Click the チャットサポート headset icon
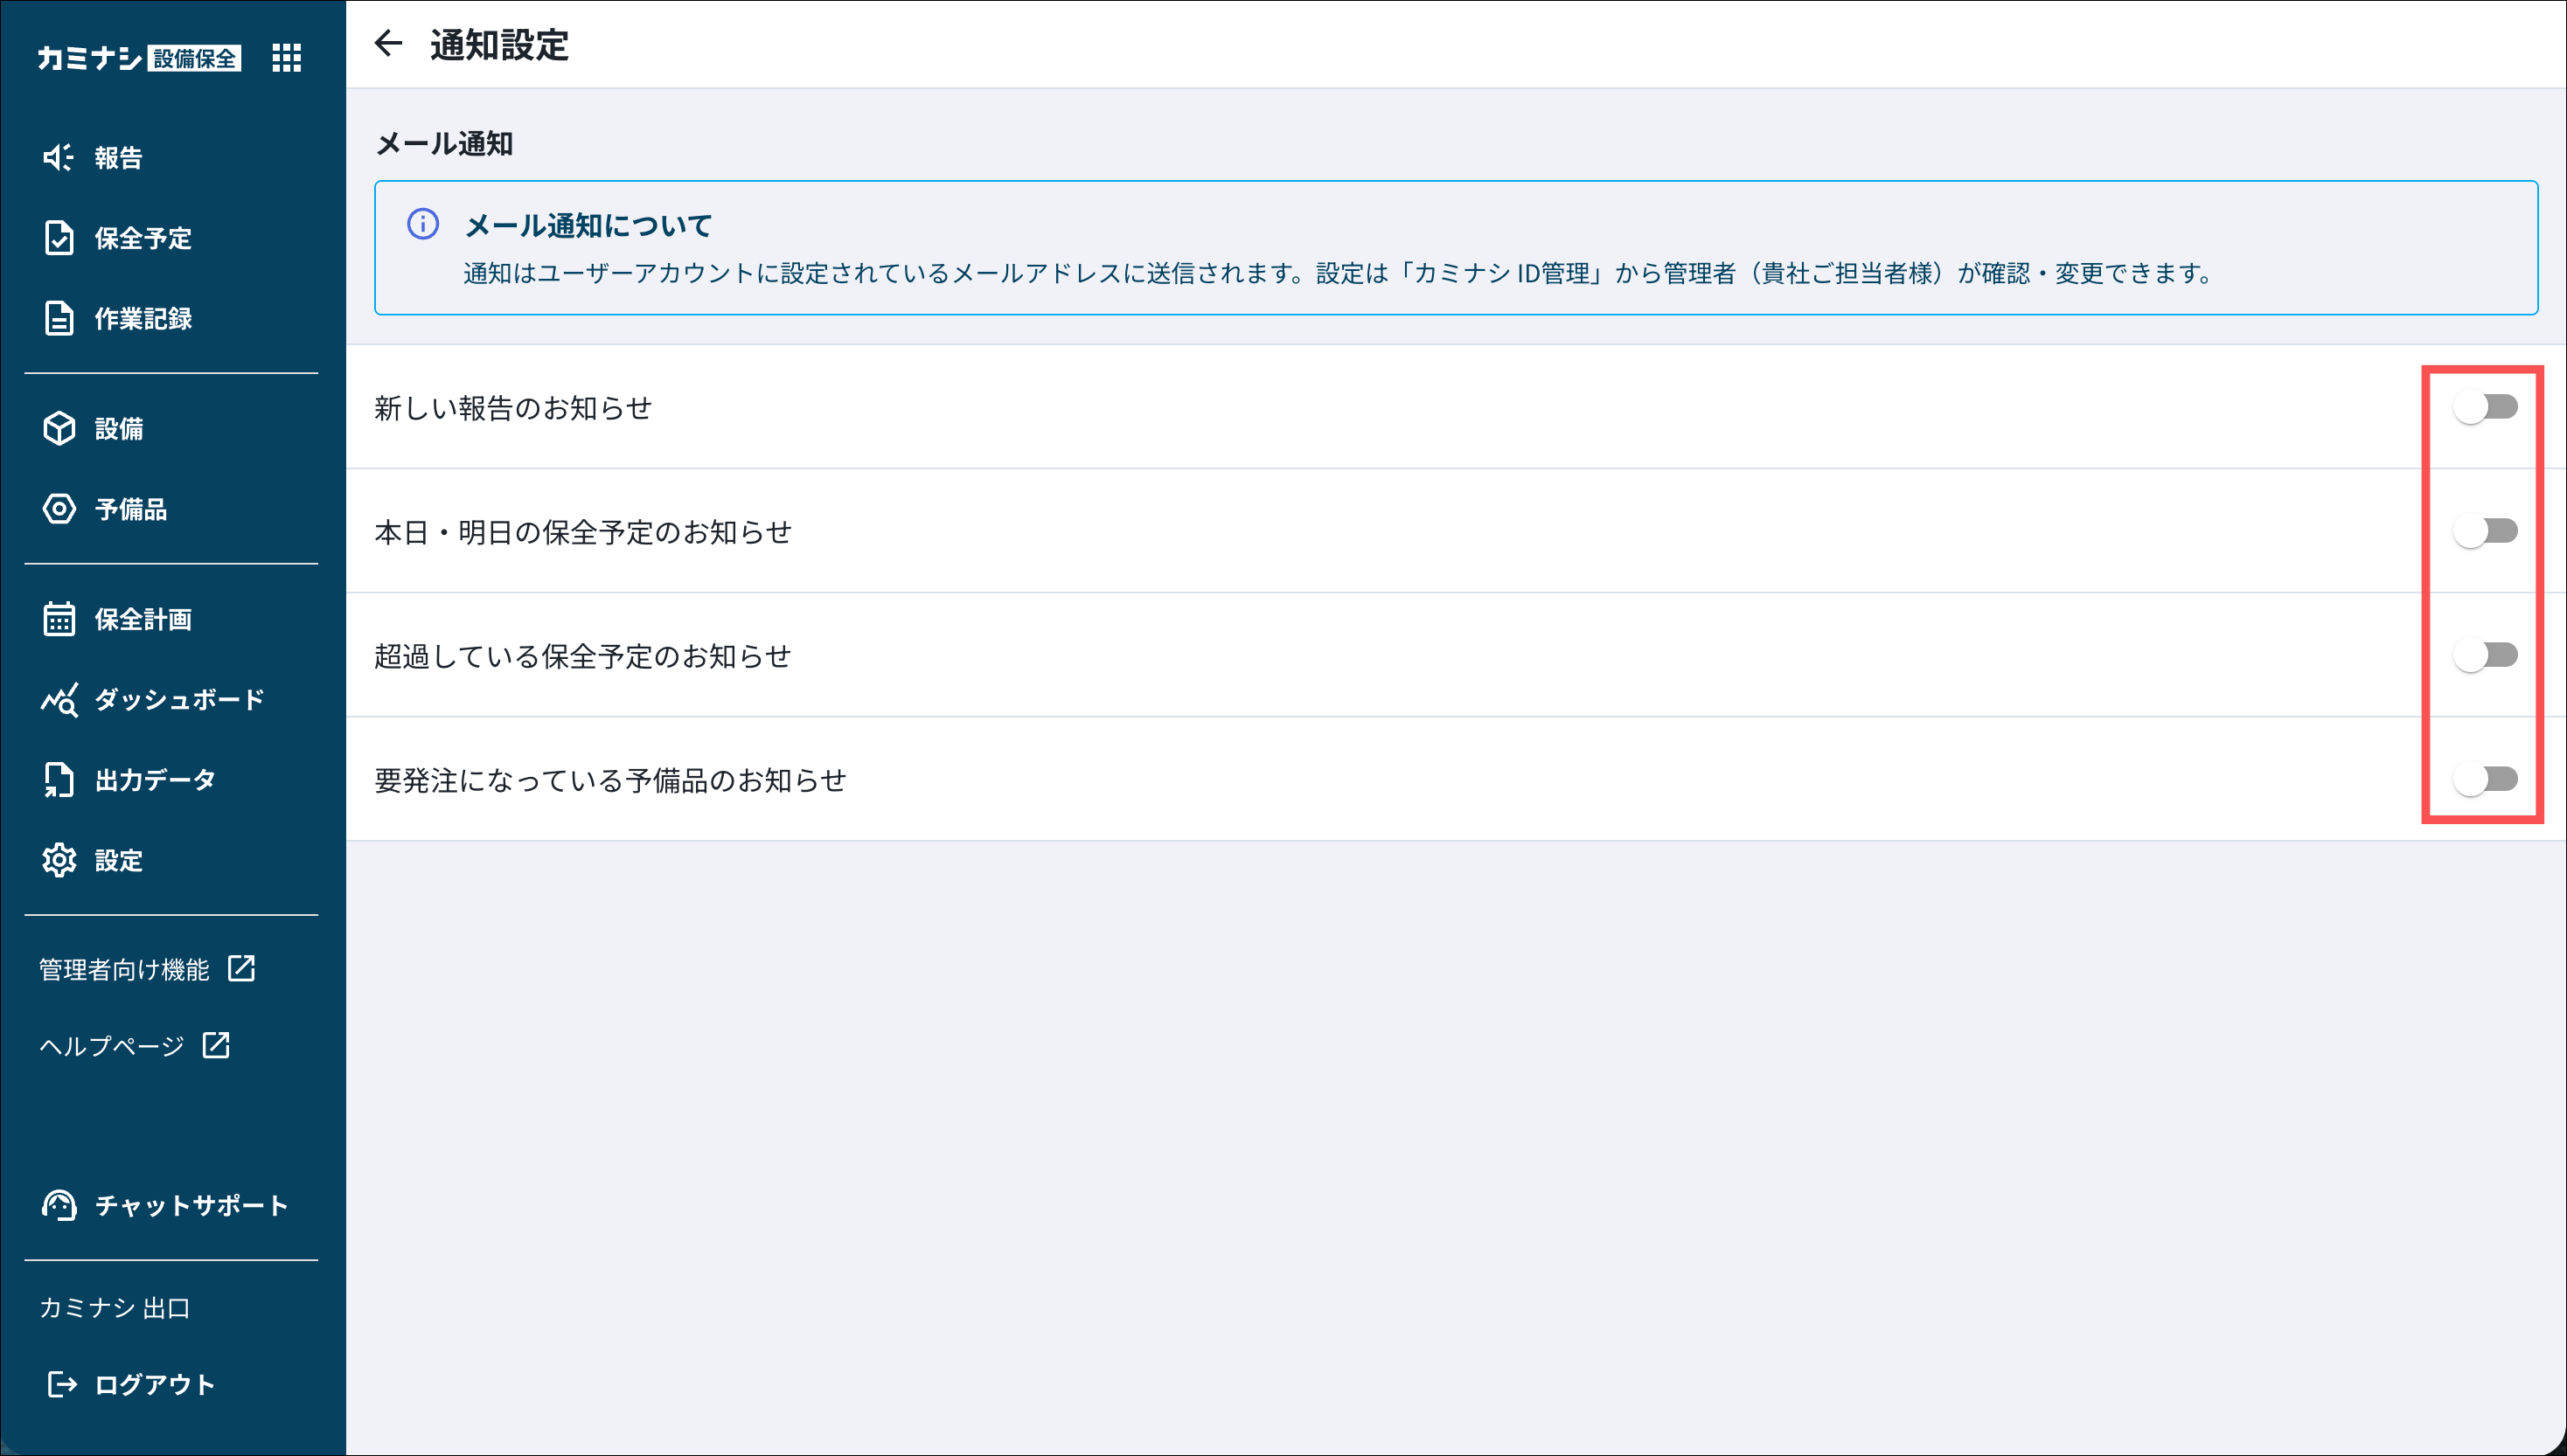The height and width of the screenshot is (1456, 2567). point(59,1205)
